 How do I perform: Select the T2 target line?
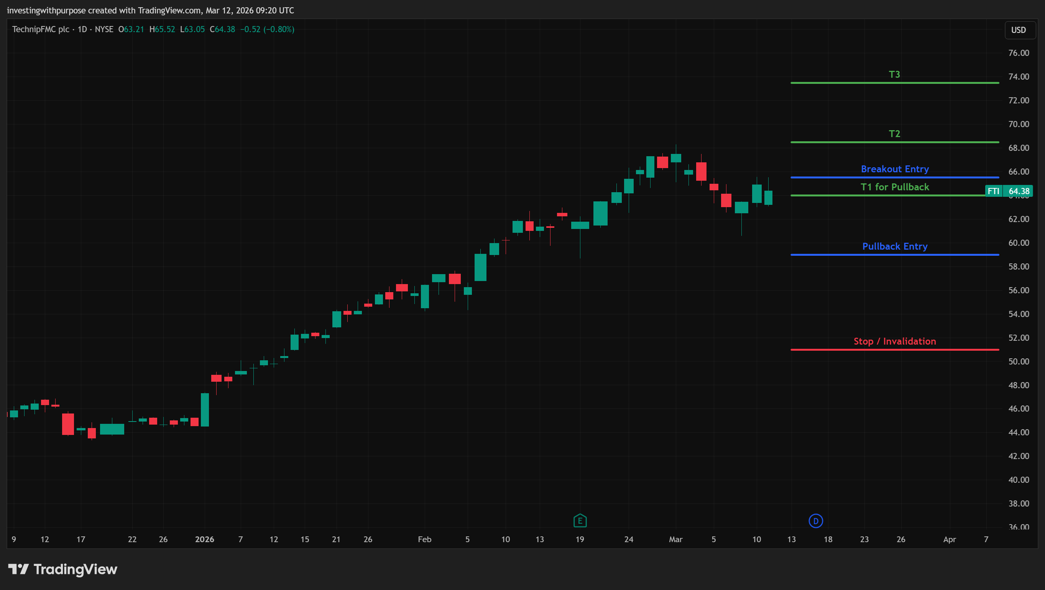tap(894, 142)
